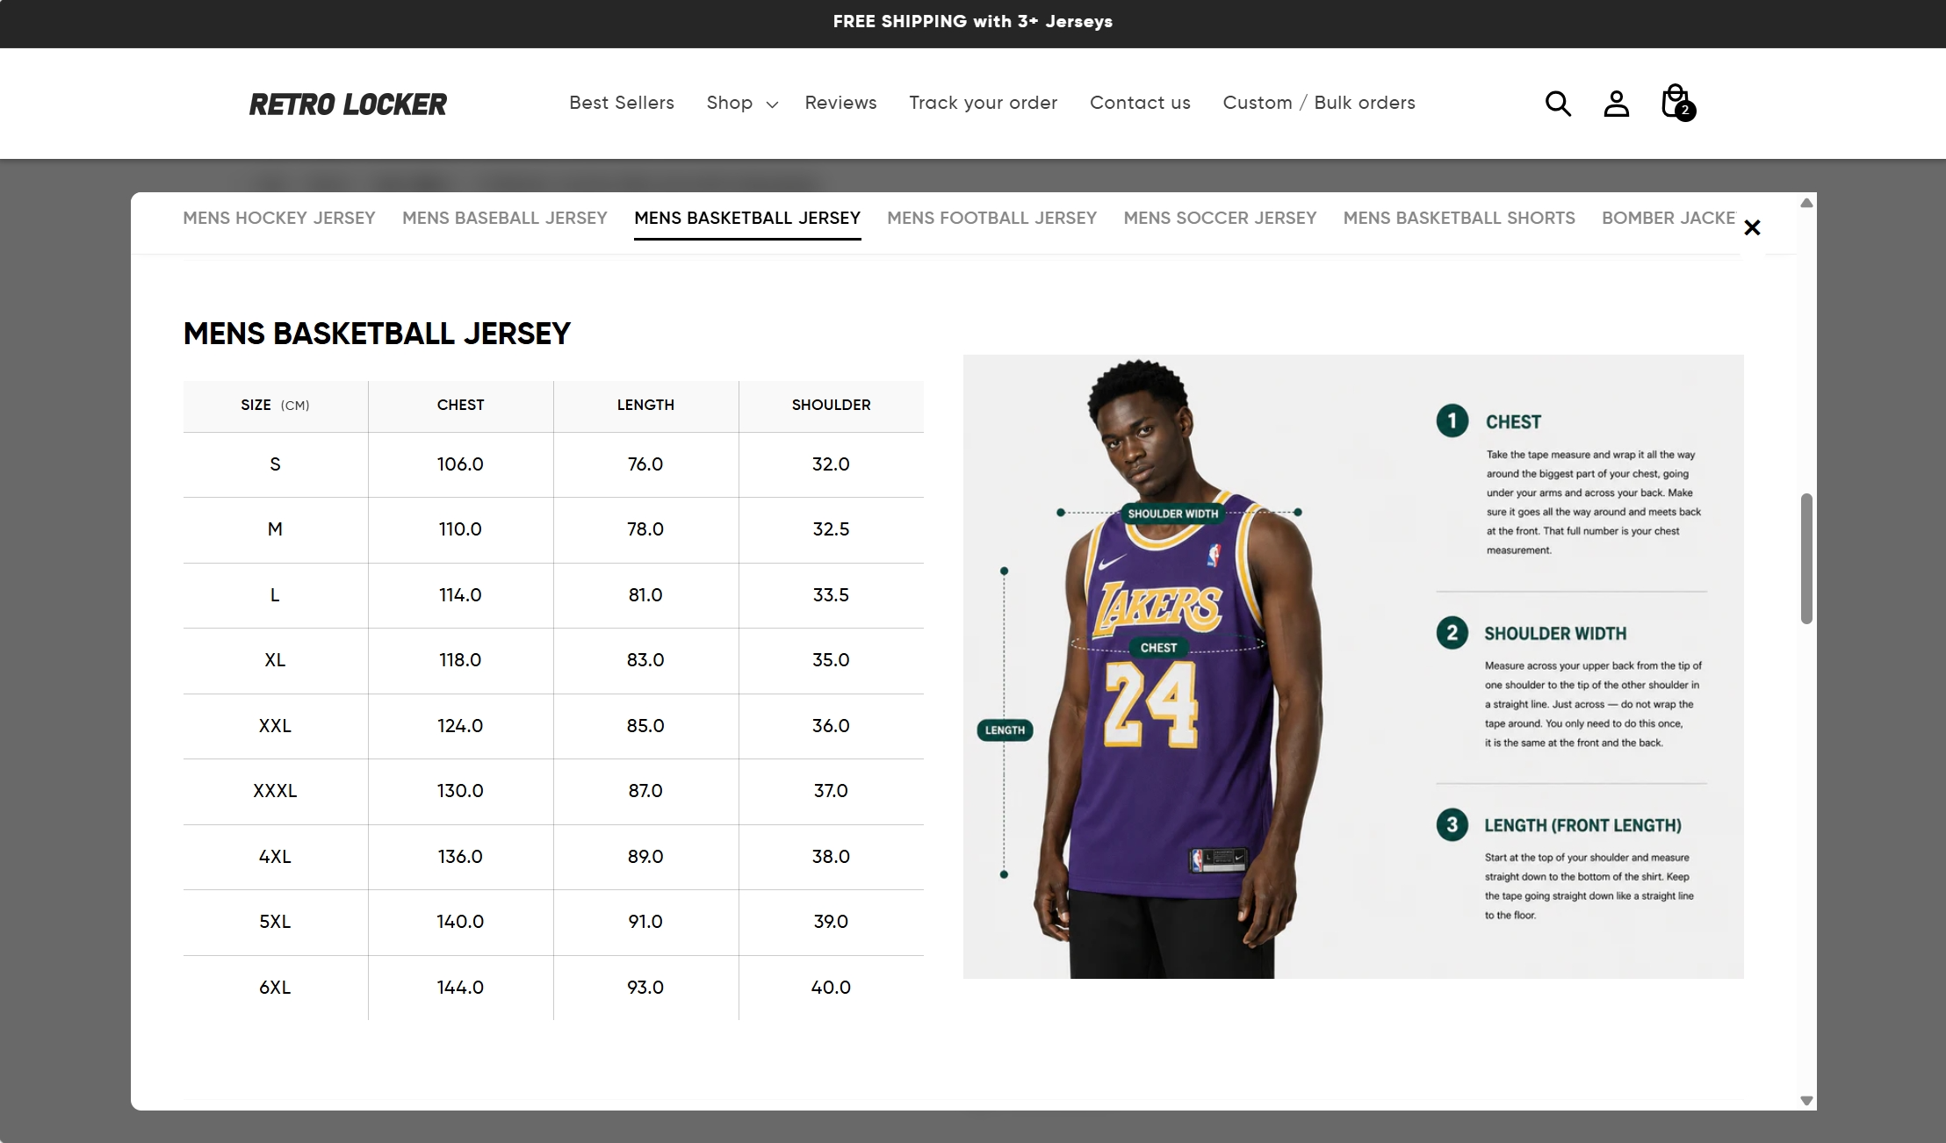This screenshot has height=1143, width=1946.
Task: Click the XXXL size row label
Action: [275, 791]
